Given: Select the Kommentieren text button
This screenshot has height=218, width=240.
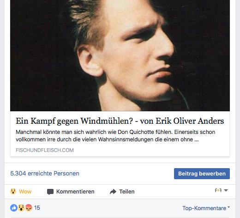Looking at the screenshot, I should [x=75, y=192].
